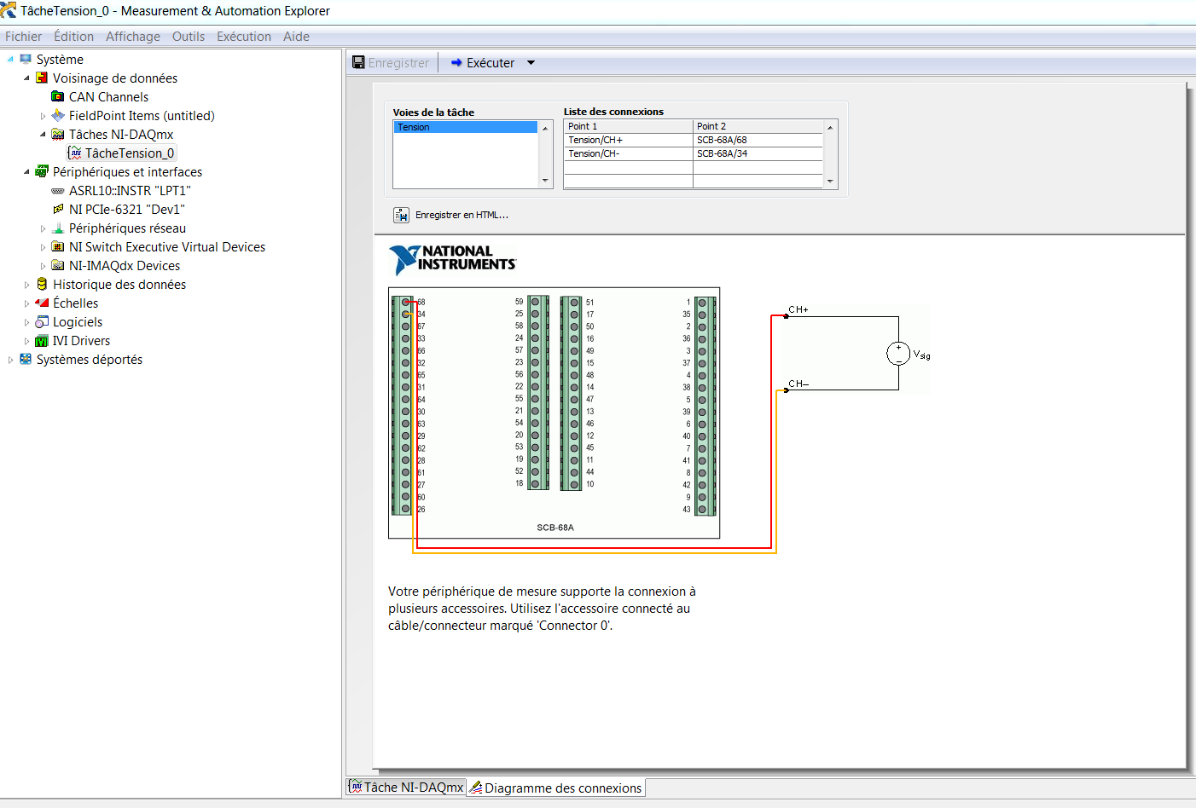1196x808 pixels.
Task: Click the CAN Channels icon
Action: 58,97
